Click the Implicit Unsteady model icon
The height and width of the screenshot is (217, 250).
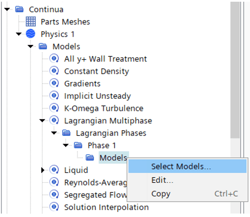click(x=54, y=96)
